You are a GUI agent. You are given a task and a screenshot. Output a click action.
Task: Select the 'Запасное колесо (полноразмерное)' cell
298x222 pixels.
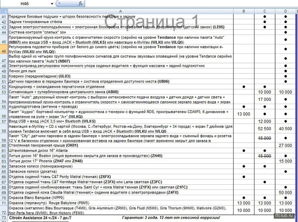[x=121, y=166]
